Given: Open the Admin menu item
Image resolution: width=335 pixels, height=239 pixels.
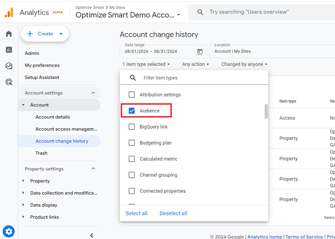Looking at the screenshot, I should coord(32,53).
